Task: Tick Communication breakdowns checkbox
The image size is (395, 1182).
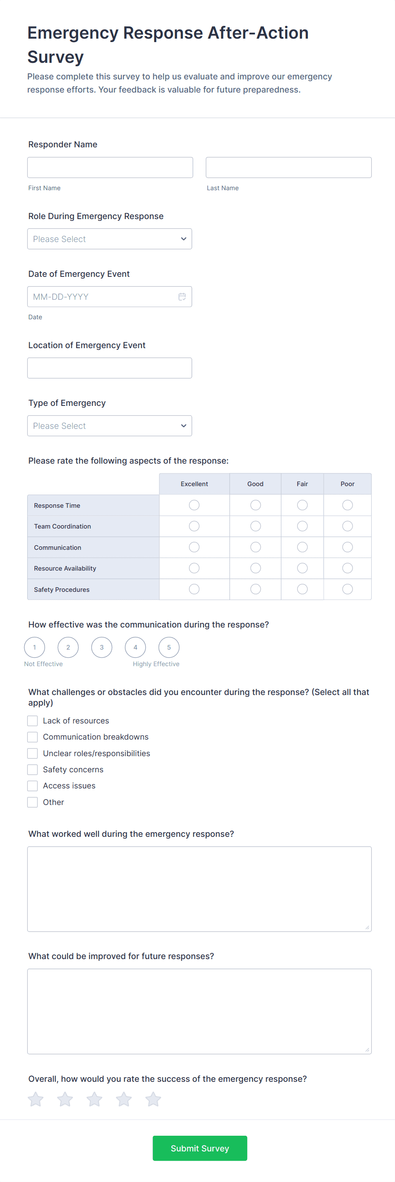Action: click(33, 737)
